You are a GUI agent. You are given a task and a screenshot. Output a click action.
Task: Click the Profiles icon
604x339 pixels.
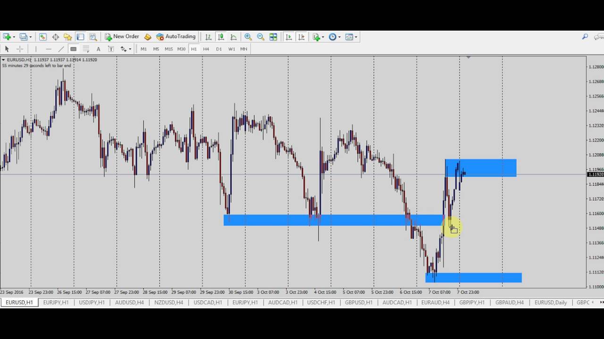pos(23,37)
